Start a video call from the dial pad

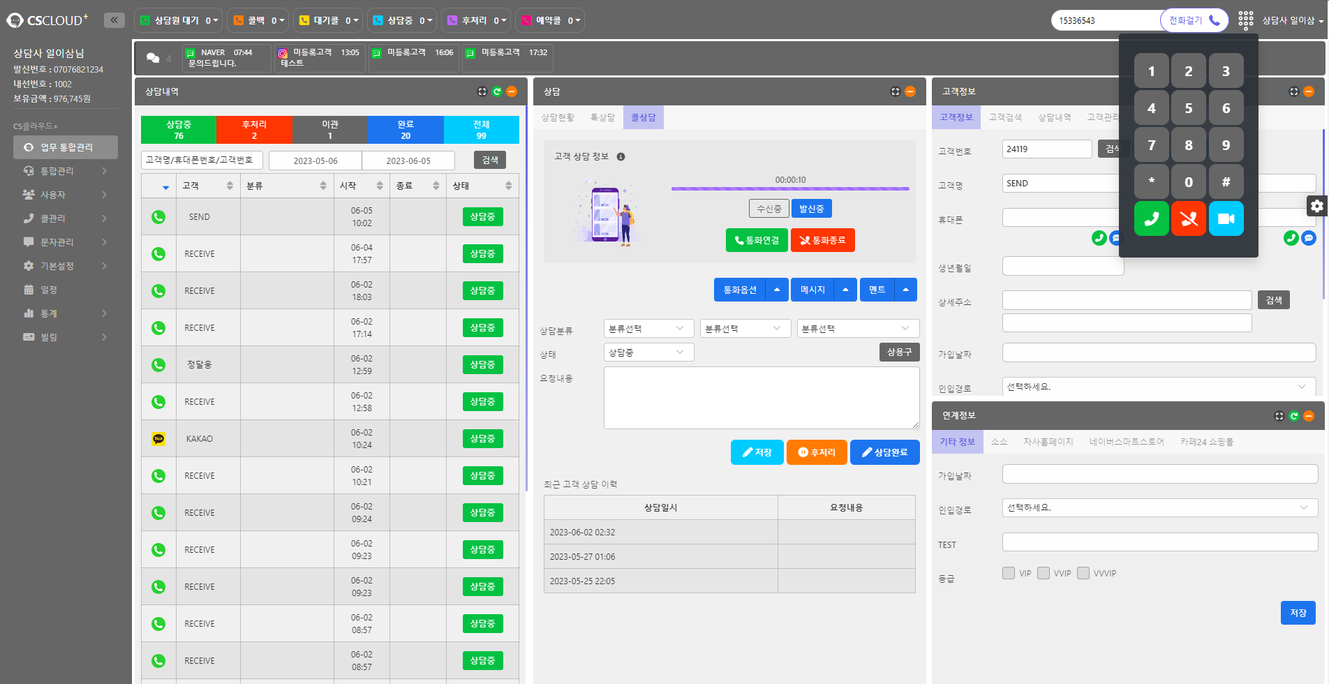(x=1226, y=219)
